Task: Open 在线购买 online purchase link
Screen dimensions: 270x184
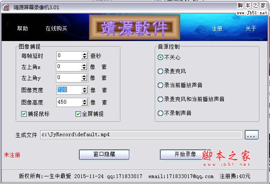Action: click(56, 28)
